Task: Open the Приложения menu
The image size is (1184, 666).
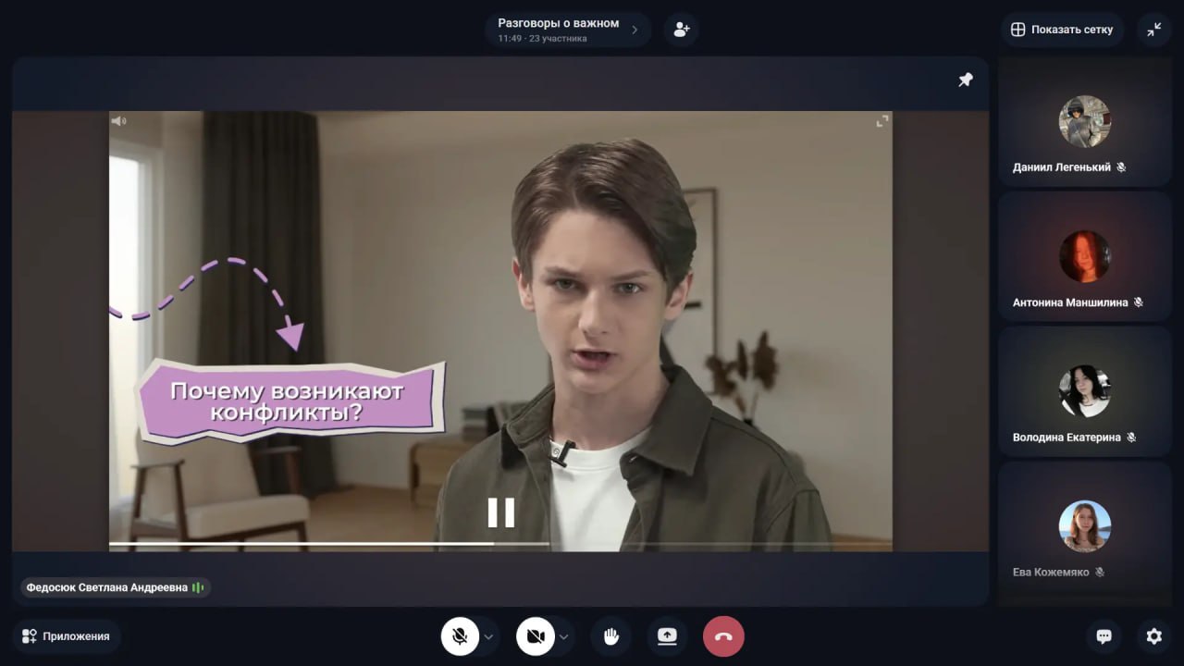Action: coord(66,636)
